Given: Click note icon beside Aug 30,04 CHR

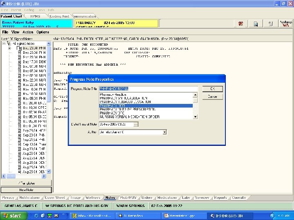Looking at the screenshot, I should point(19,149).
